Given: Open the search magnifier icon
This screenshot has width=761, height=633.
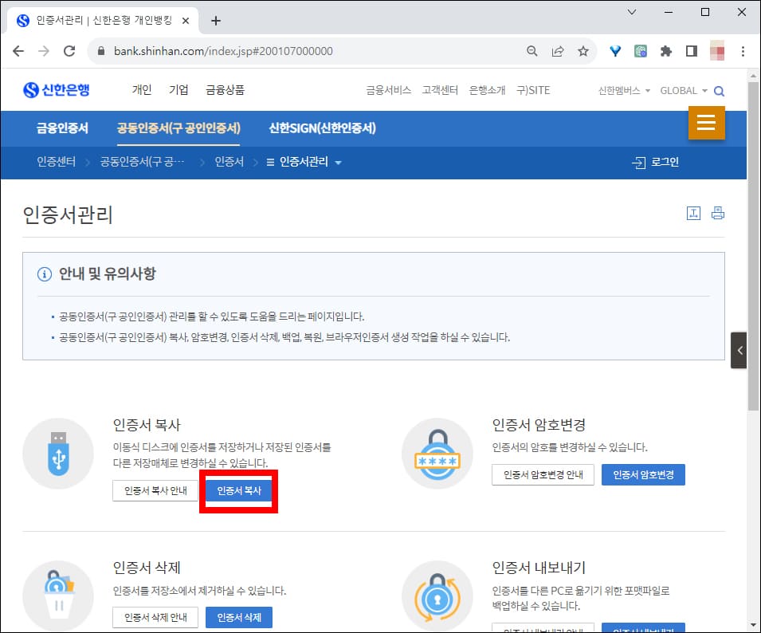Looking at the screenshot, I should click(x=719, y=90).
